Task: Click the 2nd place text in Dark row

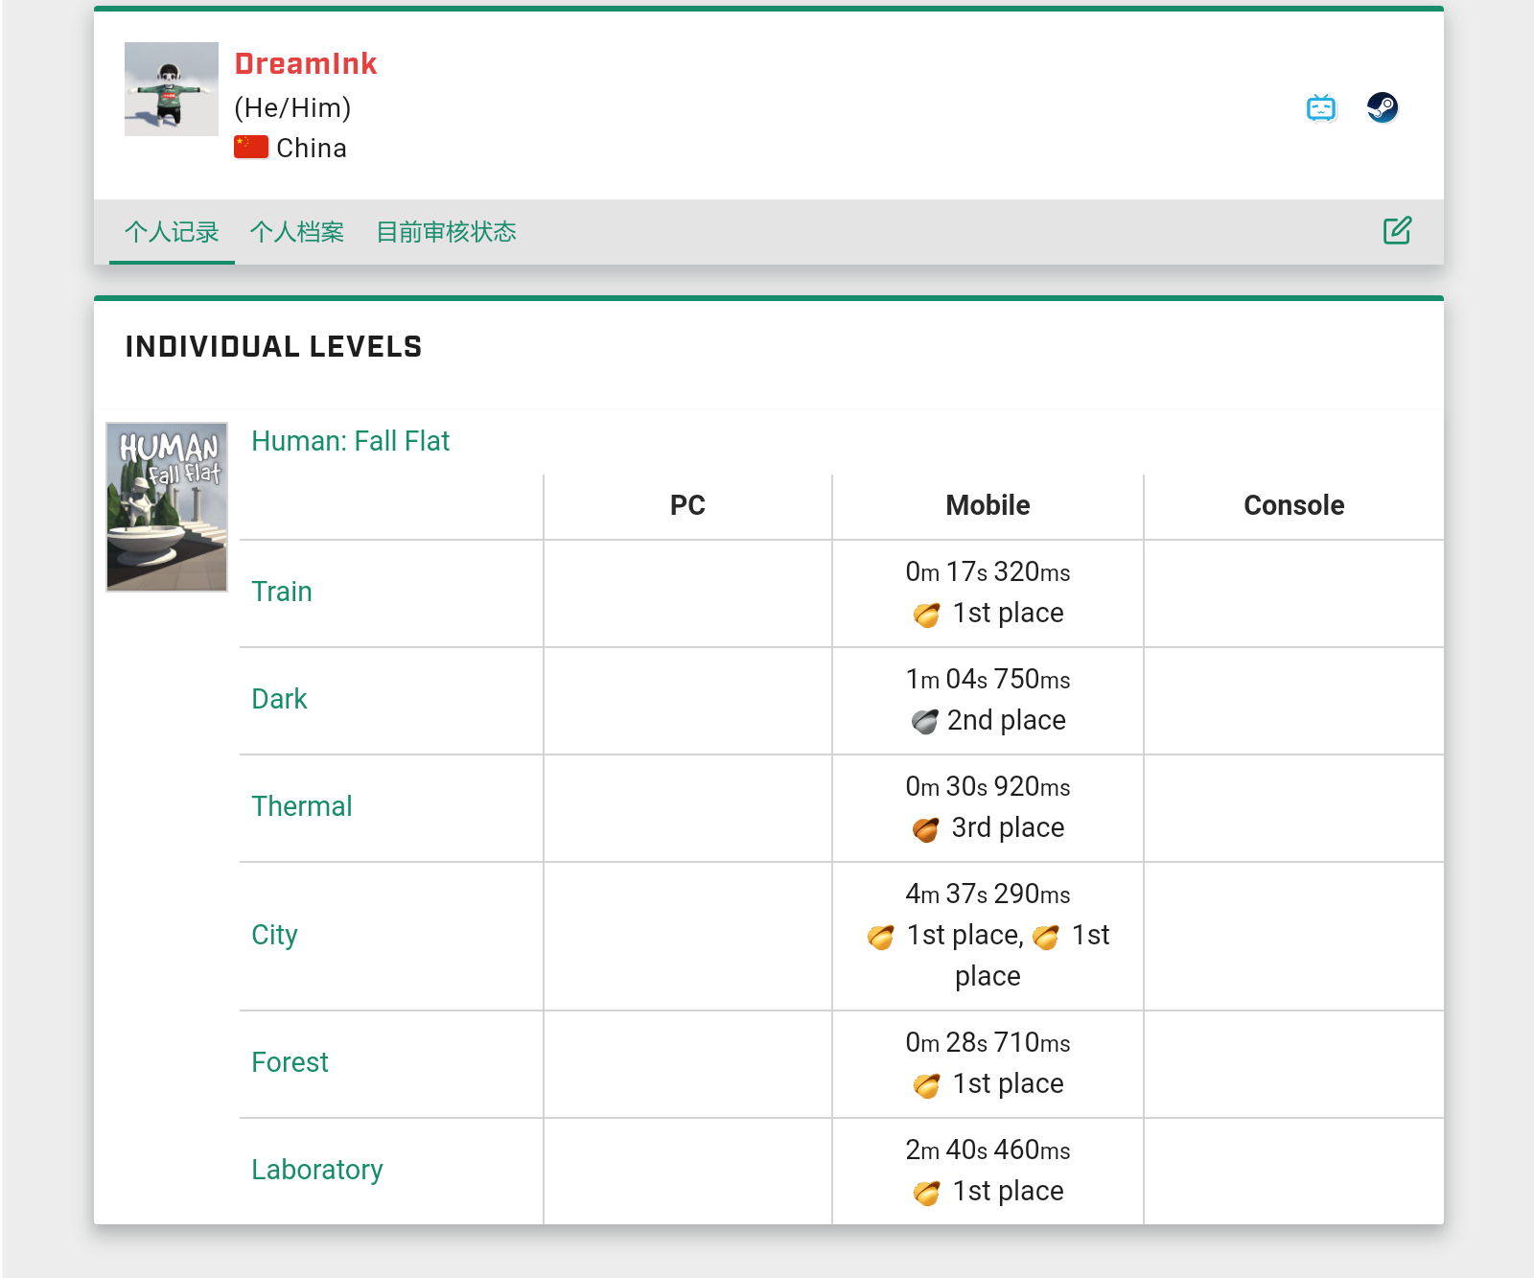Action: 1007,720
